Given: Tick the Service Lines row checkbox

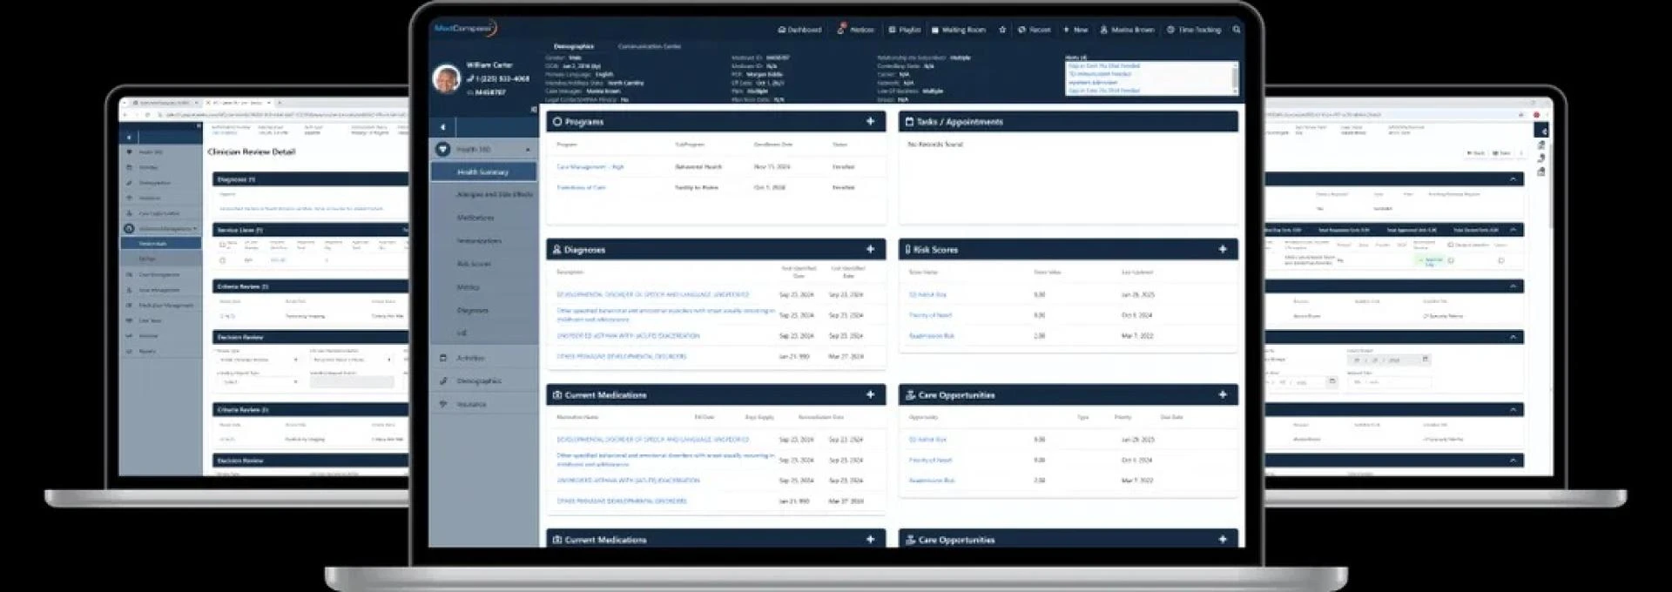Looking at the screenshot, I should (x=223, y=260).
